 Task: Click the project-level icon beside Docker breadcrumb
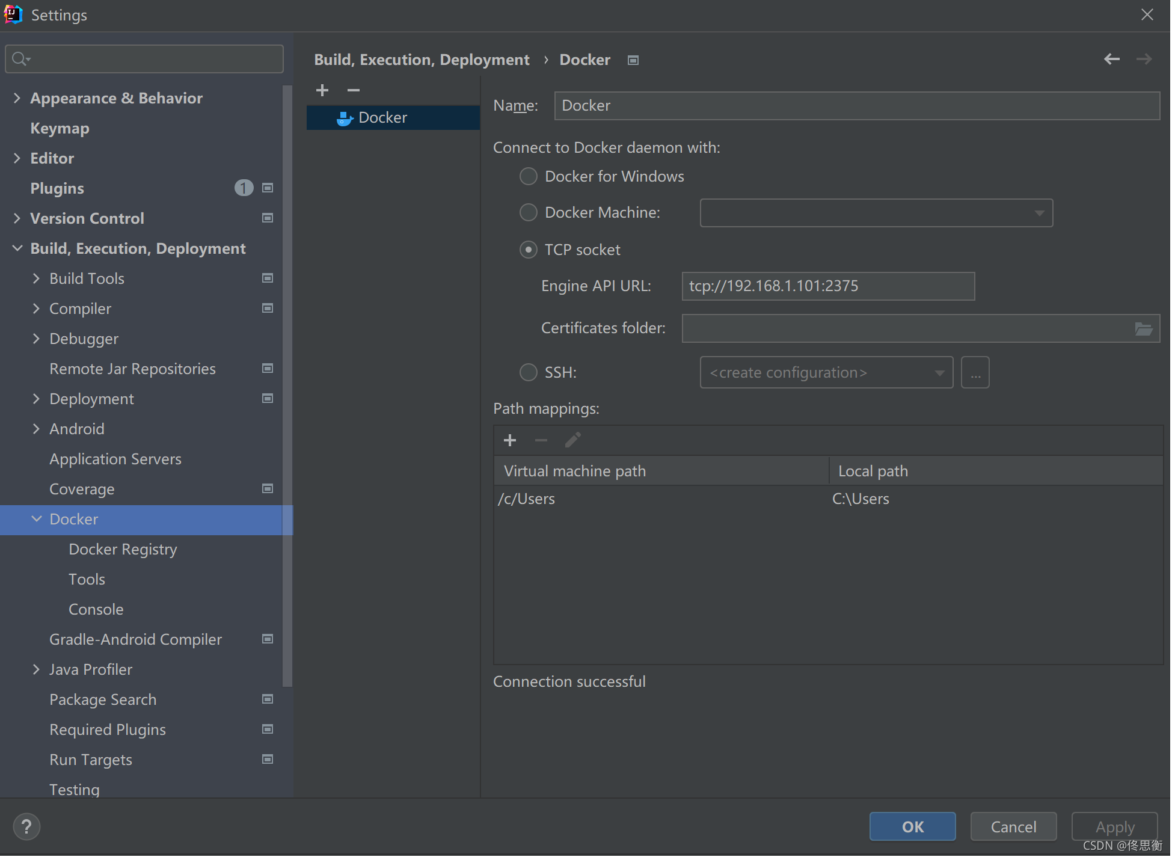[633, 60]
